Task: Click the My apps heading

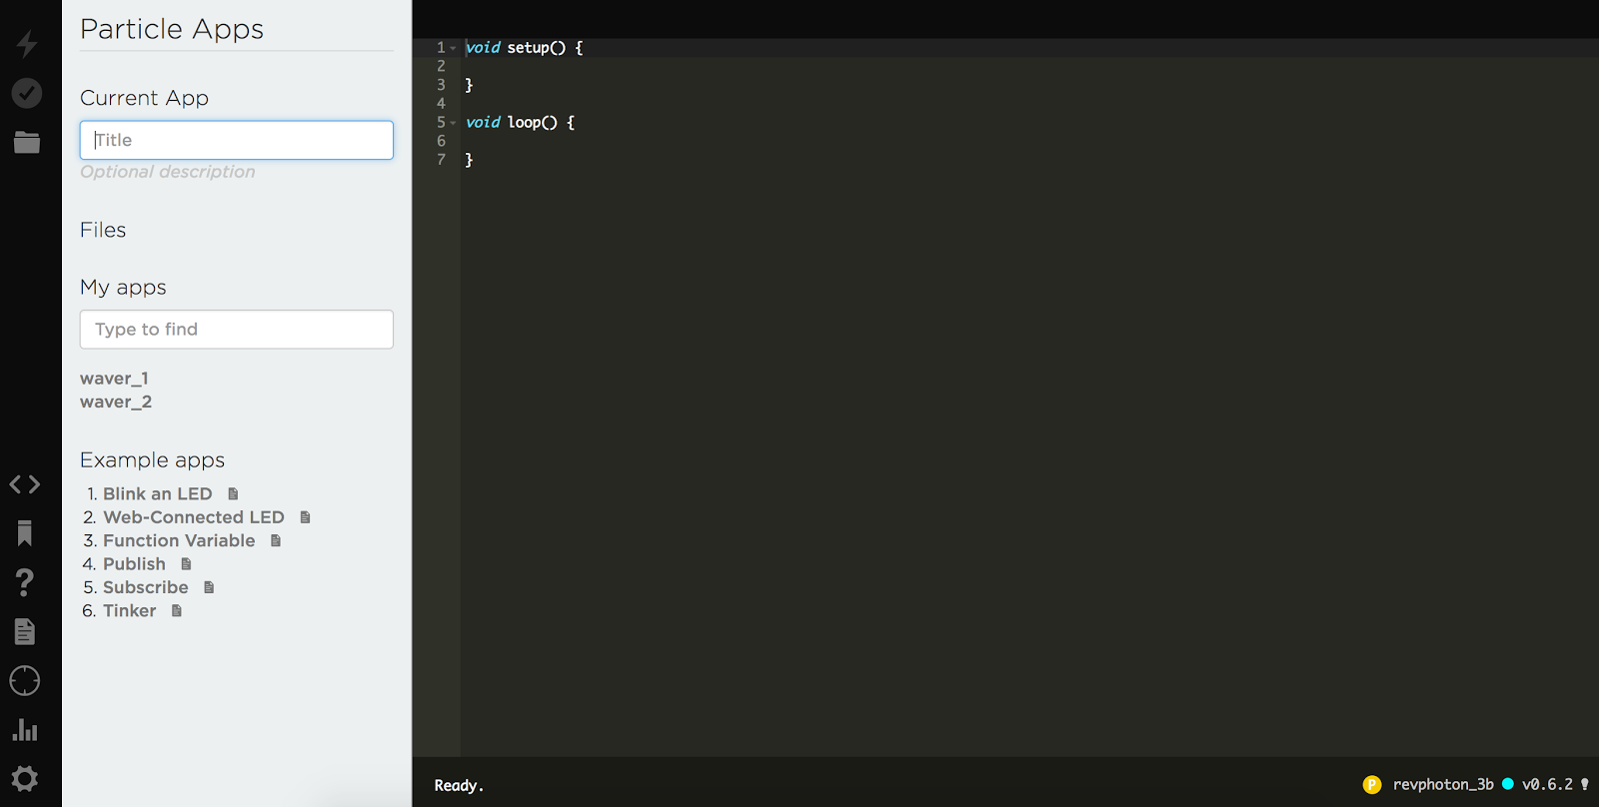Action: tap(123, 288)
